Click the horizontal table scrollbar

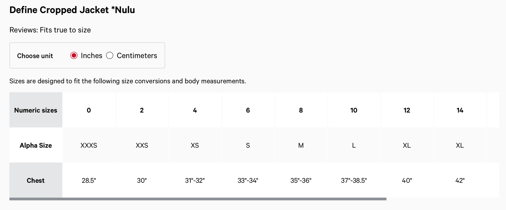coord(198,199)
